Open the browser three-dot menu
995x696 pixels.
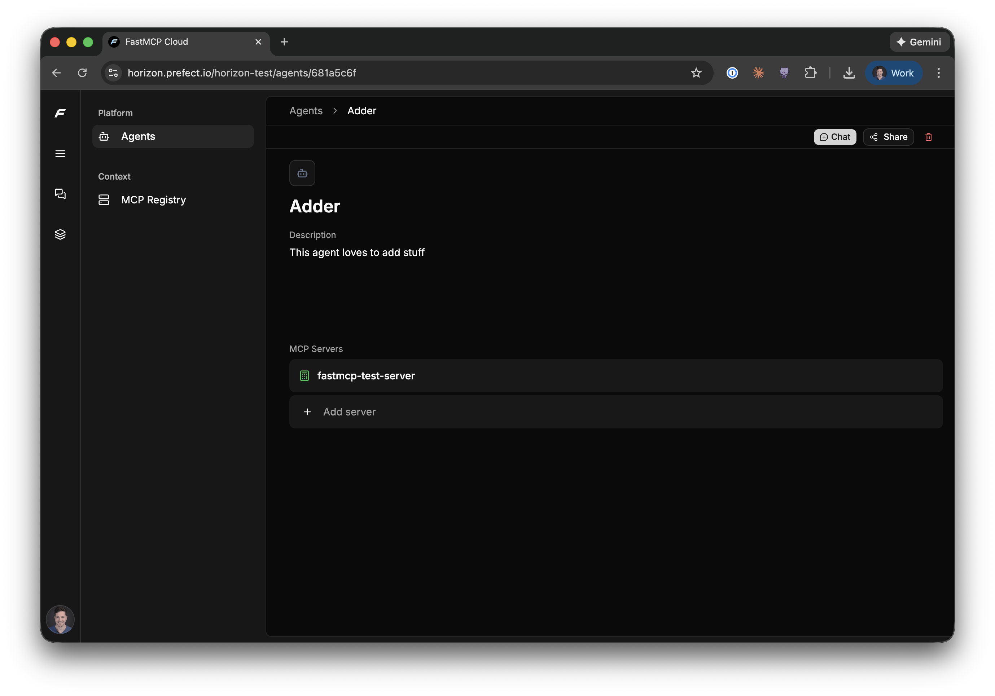(x=939, y=73)
